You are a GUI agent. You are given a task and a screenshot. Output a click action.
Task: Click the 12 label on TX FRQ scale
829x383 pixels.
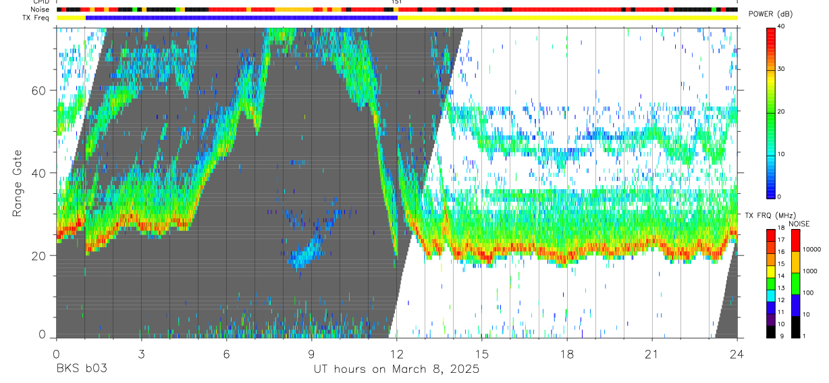coord(782,300)
